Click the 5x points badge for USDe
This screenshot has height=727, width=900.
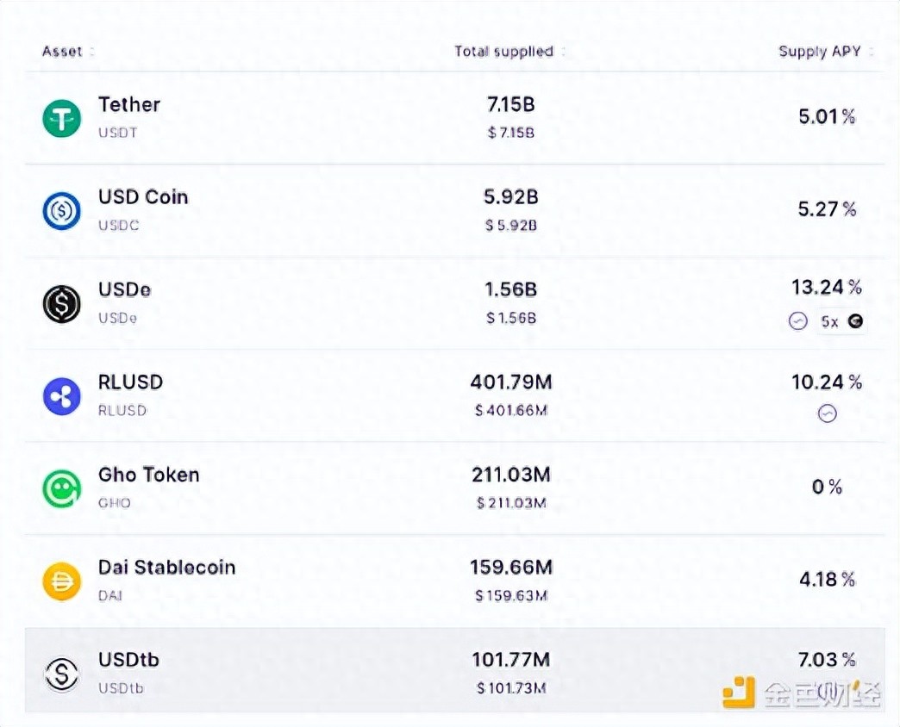pyautogui.click(x=841, y=321)
